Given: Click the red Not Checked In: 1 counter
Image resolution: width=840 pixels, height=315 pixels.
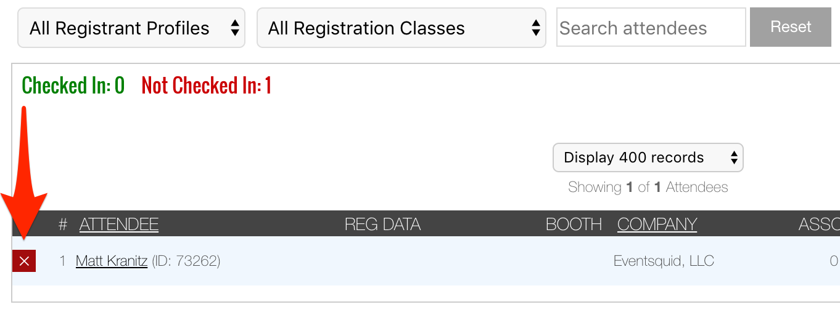Looking at the screenshot, I should click(x=207, y=86).
